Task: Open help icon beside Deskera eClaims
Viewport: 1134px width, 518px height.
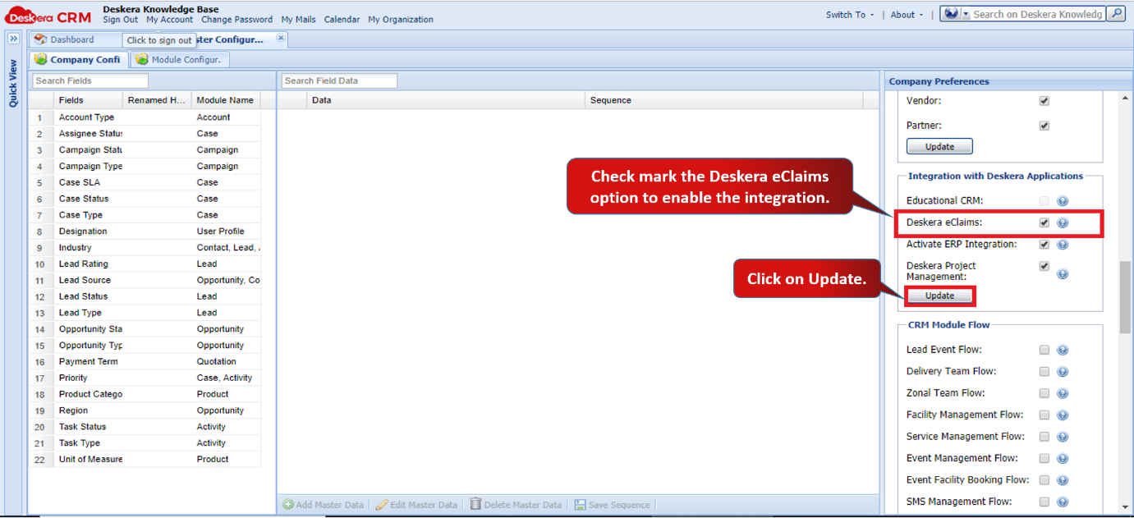Action: point(1063,222)
